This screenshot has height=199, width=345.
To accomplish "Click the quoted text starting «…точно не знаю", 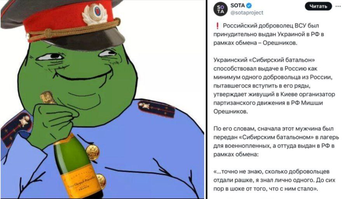I will point(274,180).
